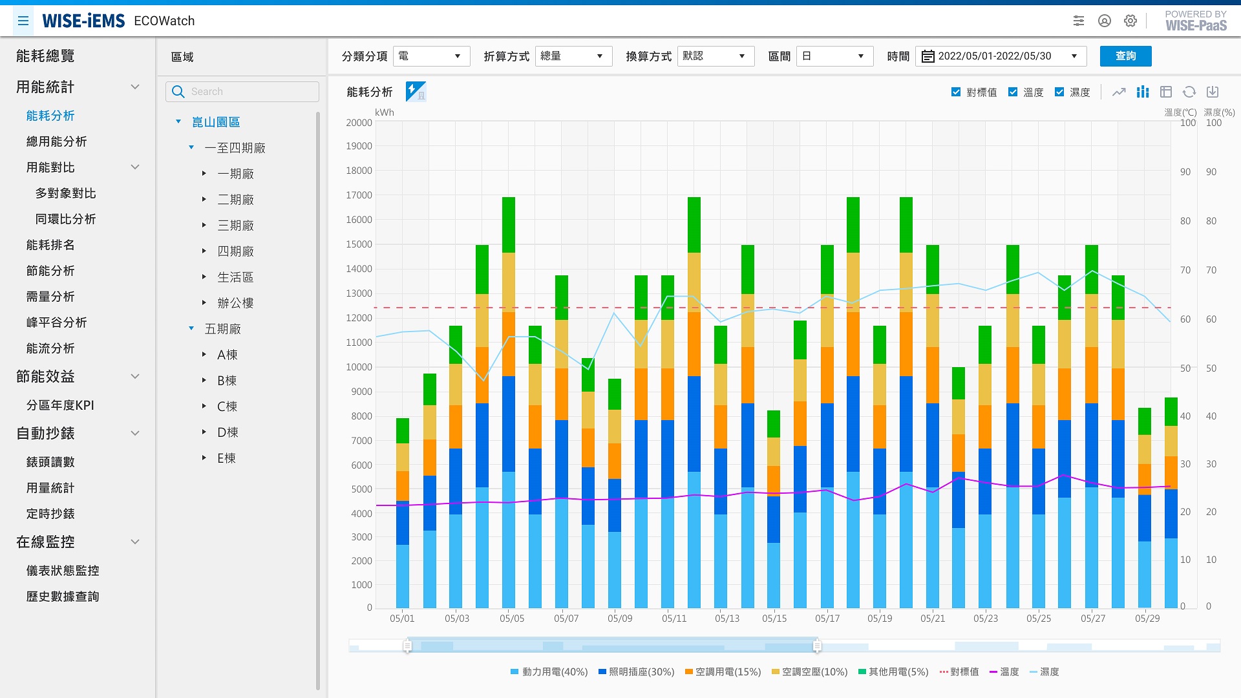Image resolution: width=1241 pixels, height=698 pixels.
Task: Open the 區間 dropdown showing 日
Action: click(x=834, y=56)
